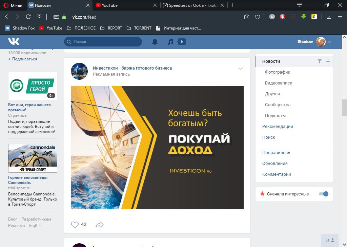347x247 pixels.
Task: Click the green padlock security icon
Action: click(x=64, y=17)
